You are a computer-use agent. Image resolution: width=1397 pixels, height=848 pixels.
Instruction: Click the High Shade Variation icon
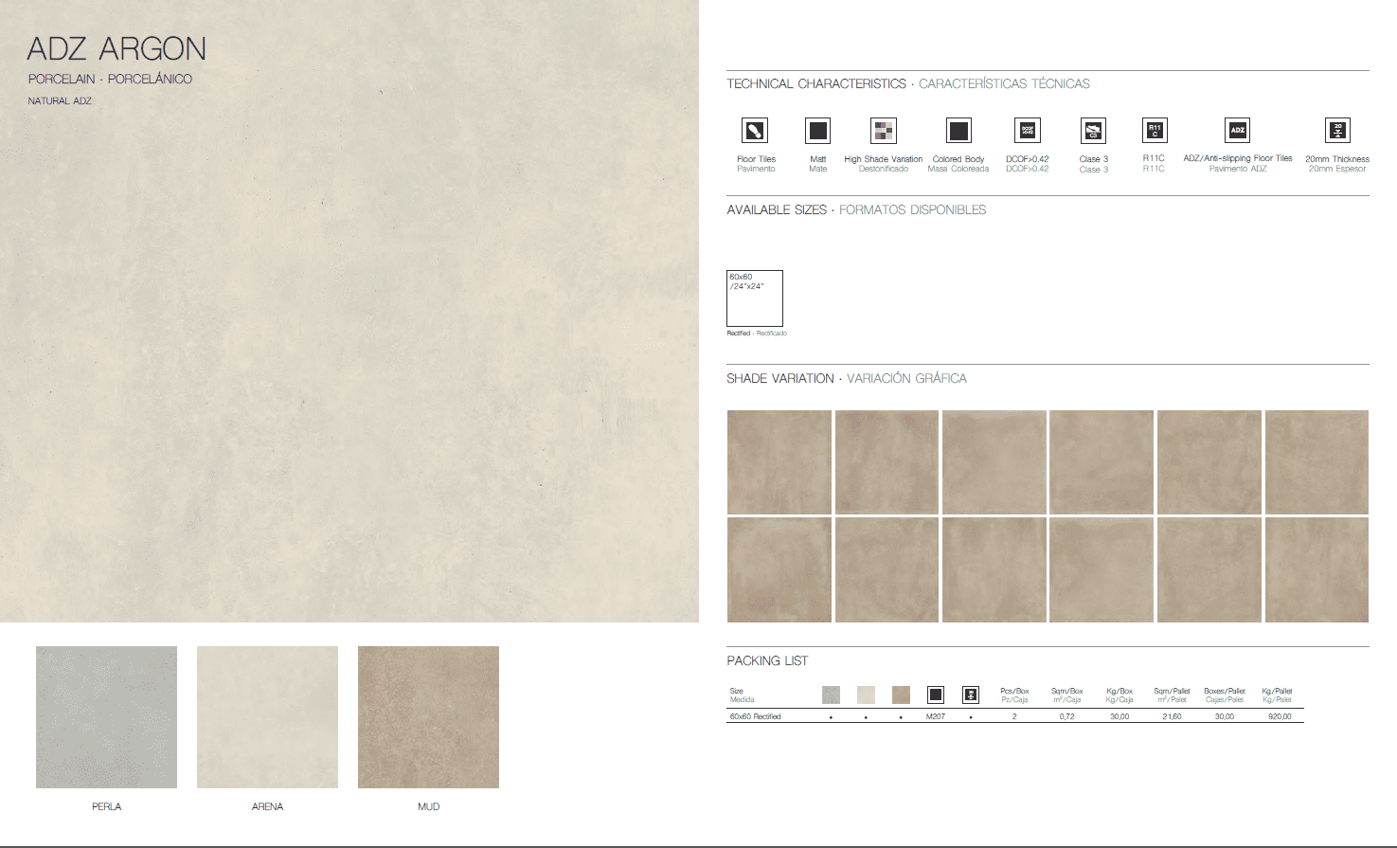pyautogui.click(x=883, y=131)
